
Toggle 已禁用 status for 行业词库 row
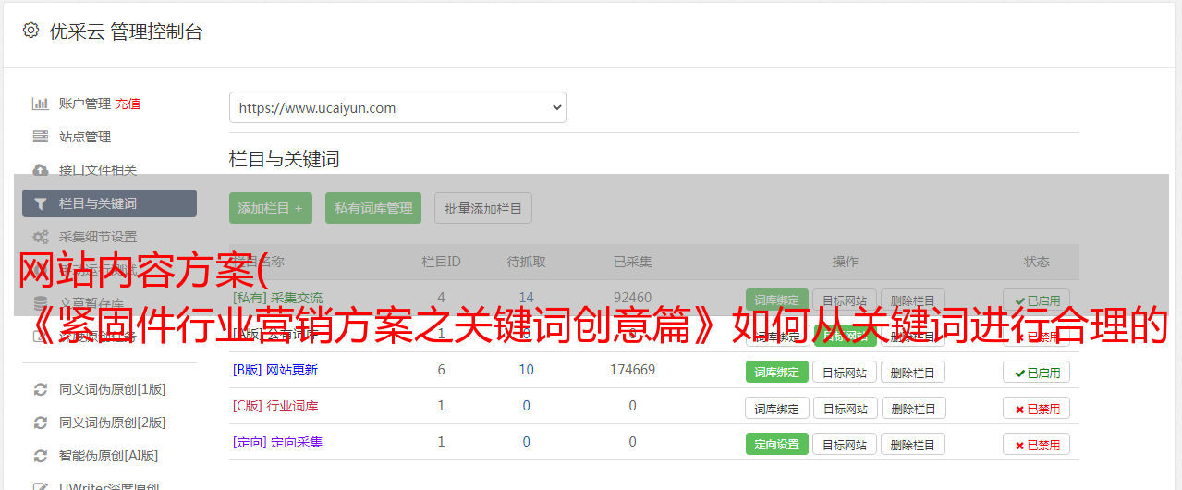1036,408
